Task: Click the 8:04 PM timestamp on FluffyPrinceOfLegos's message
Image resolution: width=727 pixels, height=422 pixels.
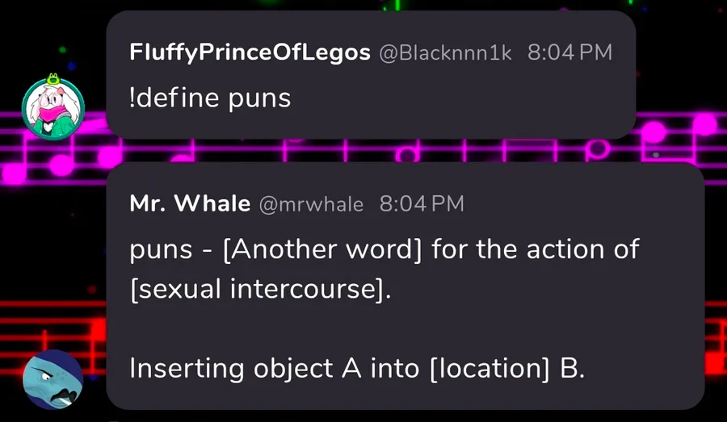Action: pos(569,52)
